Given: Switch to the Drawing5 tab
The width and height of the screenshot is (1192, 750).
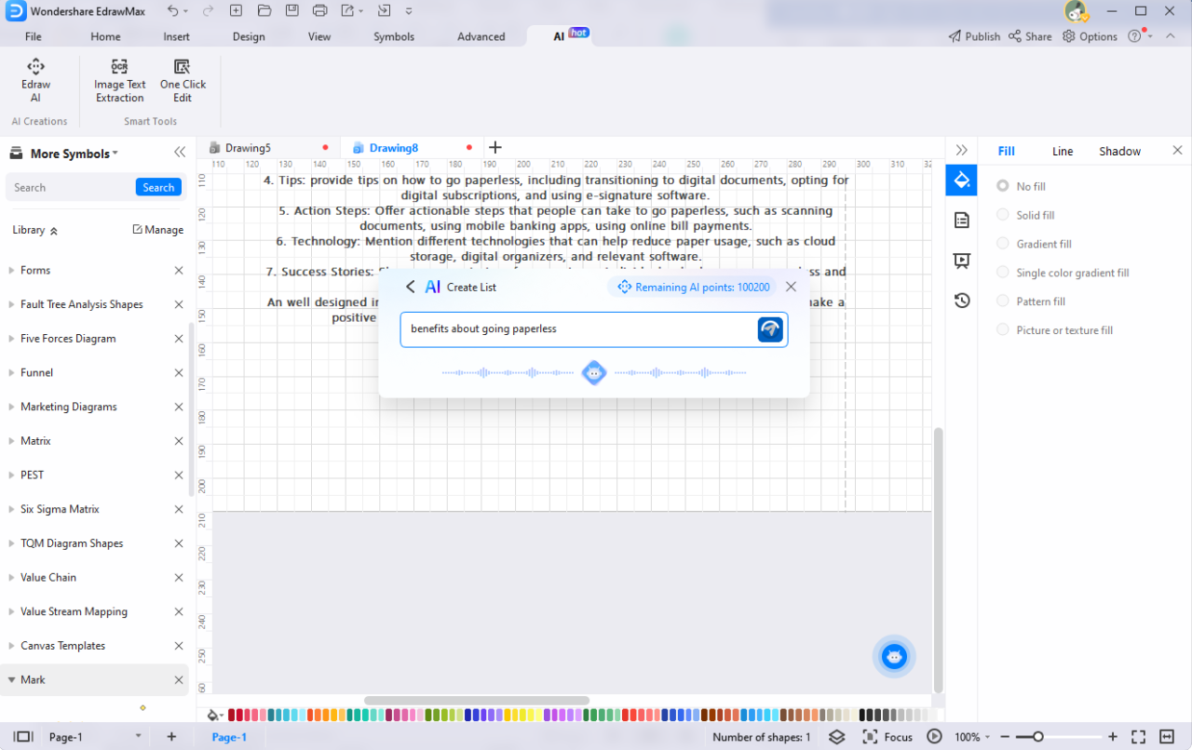Looking at the screenshot, I should click(248, 147).
